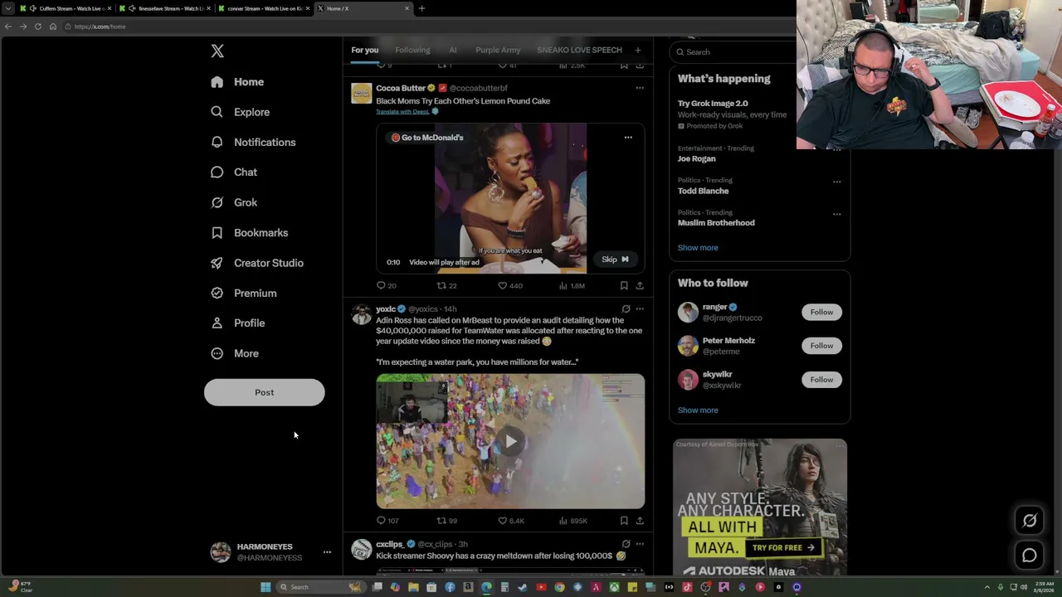Open Notifications in the sidebar

pos(253,142)
